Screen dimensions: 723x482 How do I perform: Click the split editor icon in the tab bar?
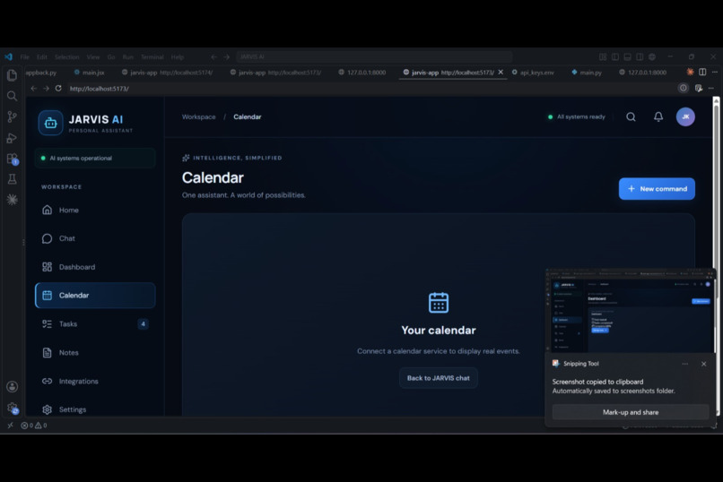tap(702, 73)
